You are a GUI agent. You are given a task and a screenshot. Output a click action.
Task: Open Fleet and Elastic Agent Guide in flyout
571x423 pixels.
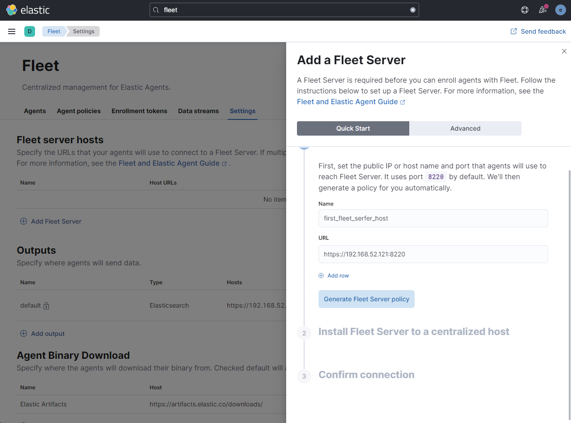tap(347, 101)
